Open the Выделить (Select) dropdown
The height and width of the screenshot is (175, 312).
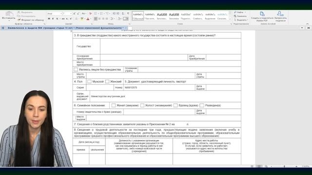[241, 20]
